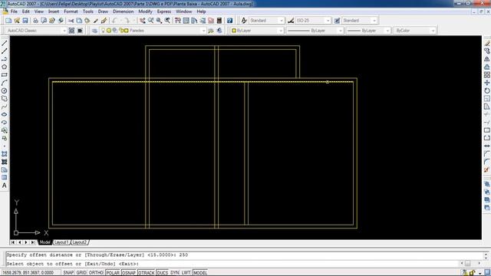The width and height of the screenshot is (491, 276).
Task: Toggle OSNAP in status bar
Action: pos(129,273)
